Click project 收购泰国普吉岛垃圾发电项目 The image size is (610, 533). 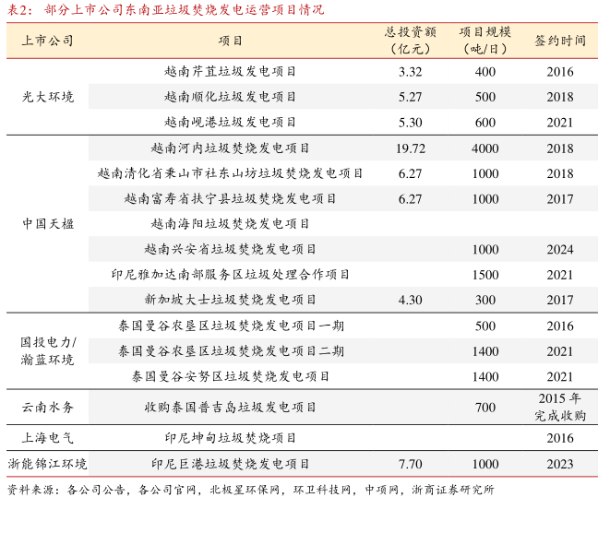pos(231,407)
